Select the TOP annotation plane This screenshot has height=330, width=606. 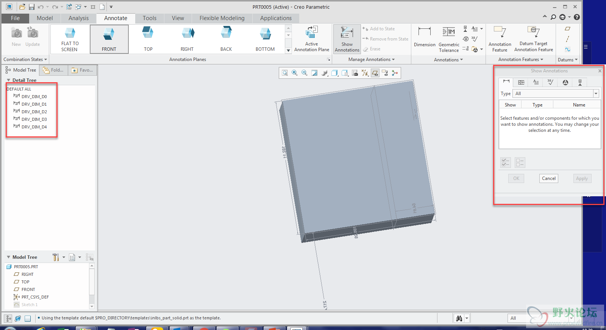pyautogui.click(x=148, y=39)
